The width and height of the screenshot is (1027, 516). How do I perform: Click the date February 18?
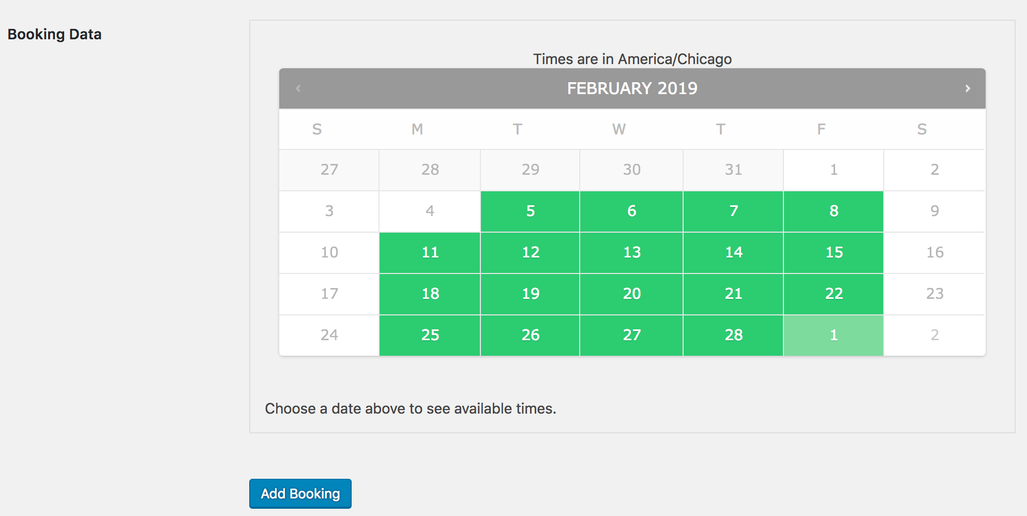430,294
